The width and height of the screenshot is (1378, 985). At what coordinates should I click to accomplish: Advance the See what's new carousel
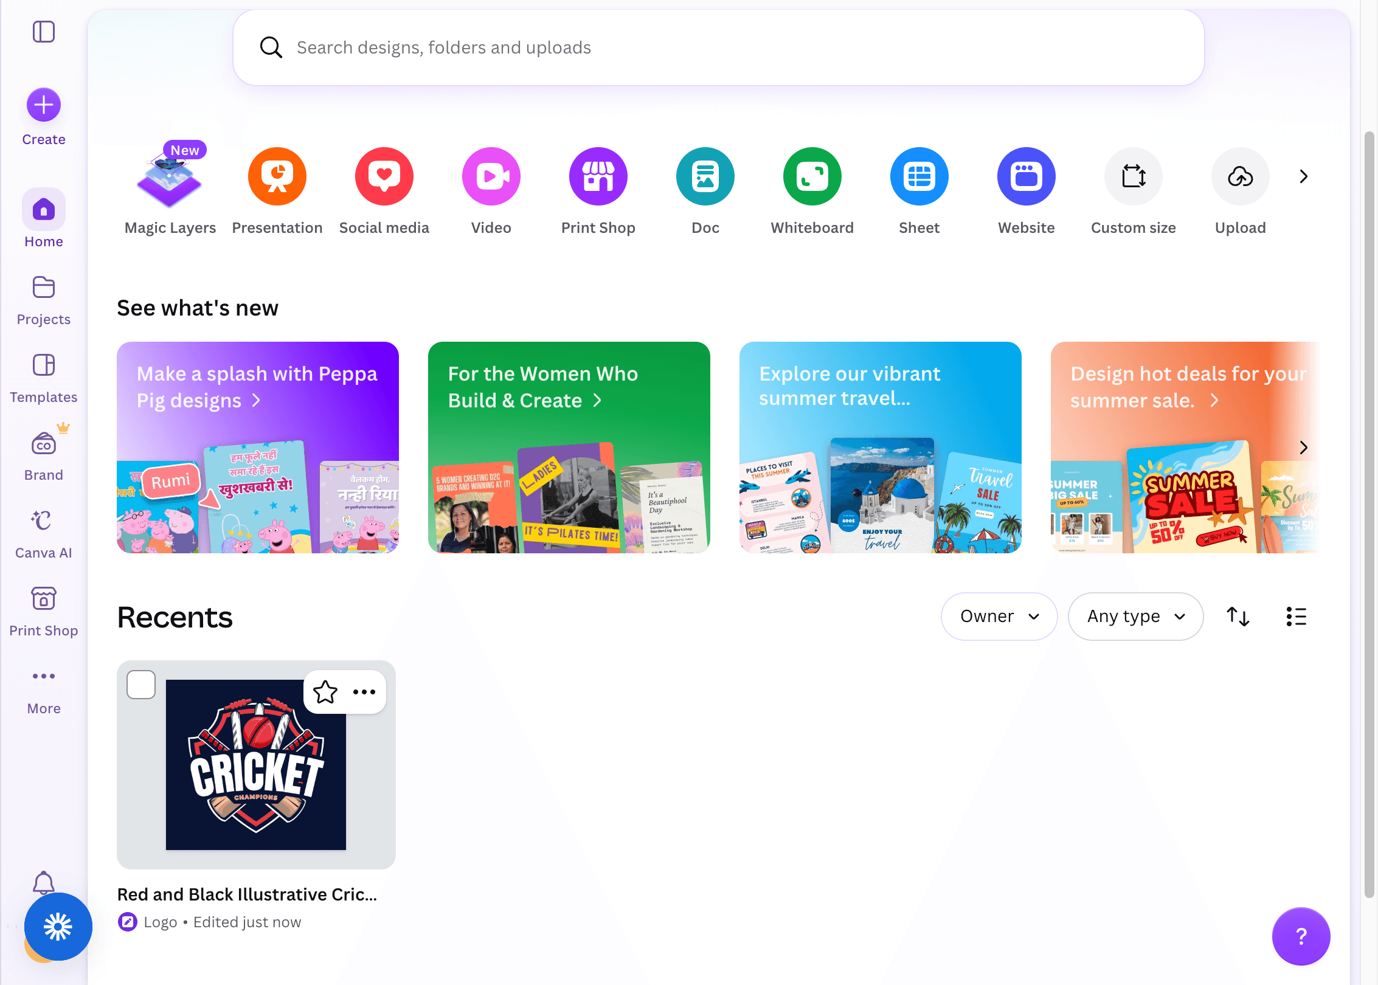pyautogui.click(x=1303, y=448)
